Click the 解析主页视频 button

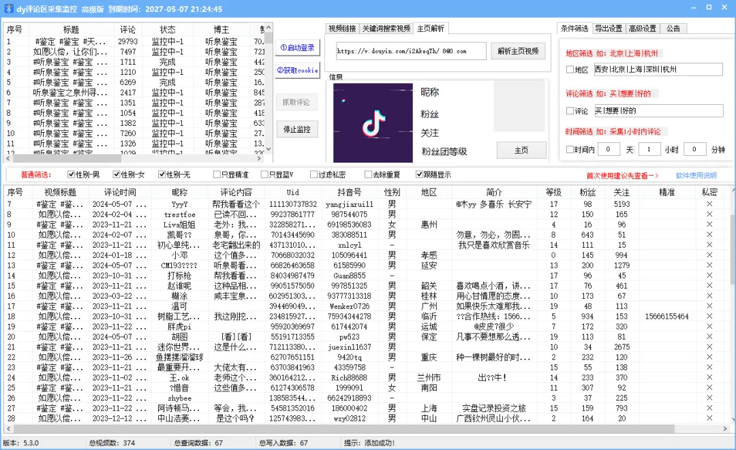[518, 51]
